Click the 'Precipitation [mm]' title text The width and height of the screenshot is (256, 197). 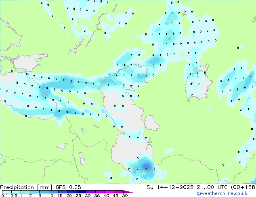tap(26, 187)
